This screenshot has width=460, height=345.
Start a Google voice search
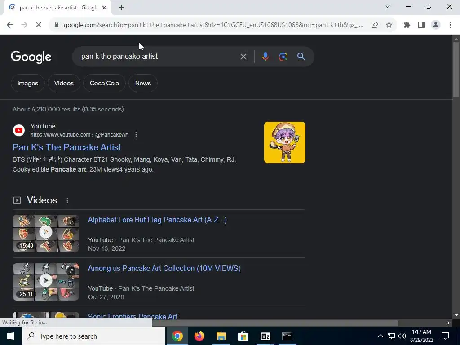265,56
